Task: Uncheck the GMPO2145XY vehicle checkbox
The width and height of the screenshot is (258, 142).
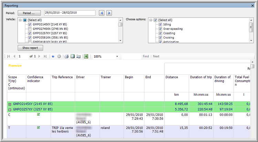Action: (30, 24)
